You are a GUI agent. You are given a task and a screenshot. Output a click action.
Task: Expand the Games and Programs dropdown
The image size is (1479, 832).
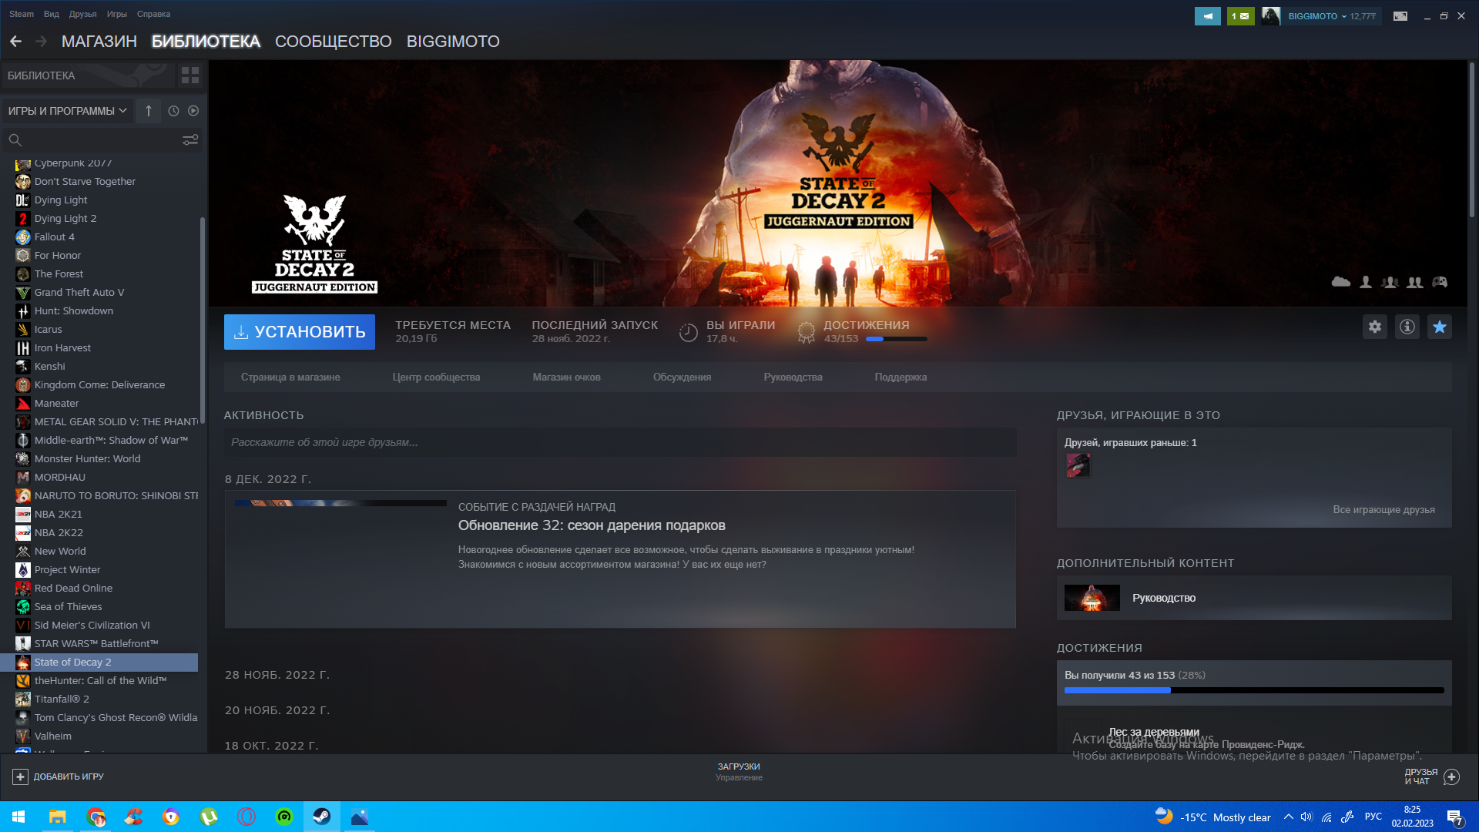pos(67,111)
